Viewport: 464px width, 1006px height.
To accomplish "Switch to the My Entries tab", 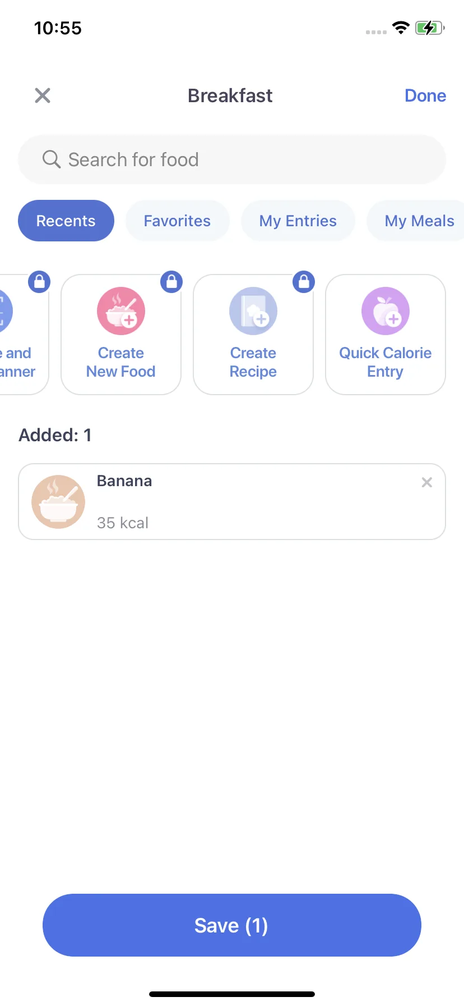I will [298, 221].
